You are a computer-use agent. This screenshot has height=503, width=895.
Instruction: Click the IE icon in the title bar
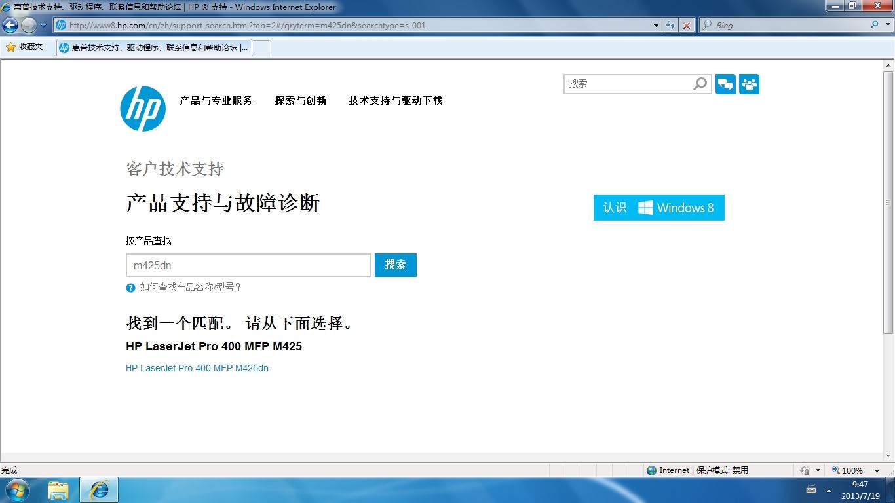point(7,7)
